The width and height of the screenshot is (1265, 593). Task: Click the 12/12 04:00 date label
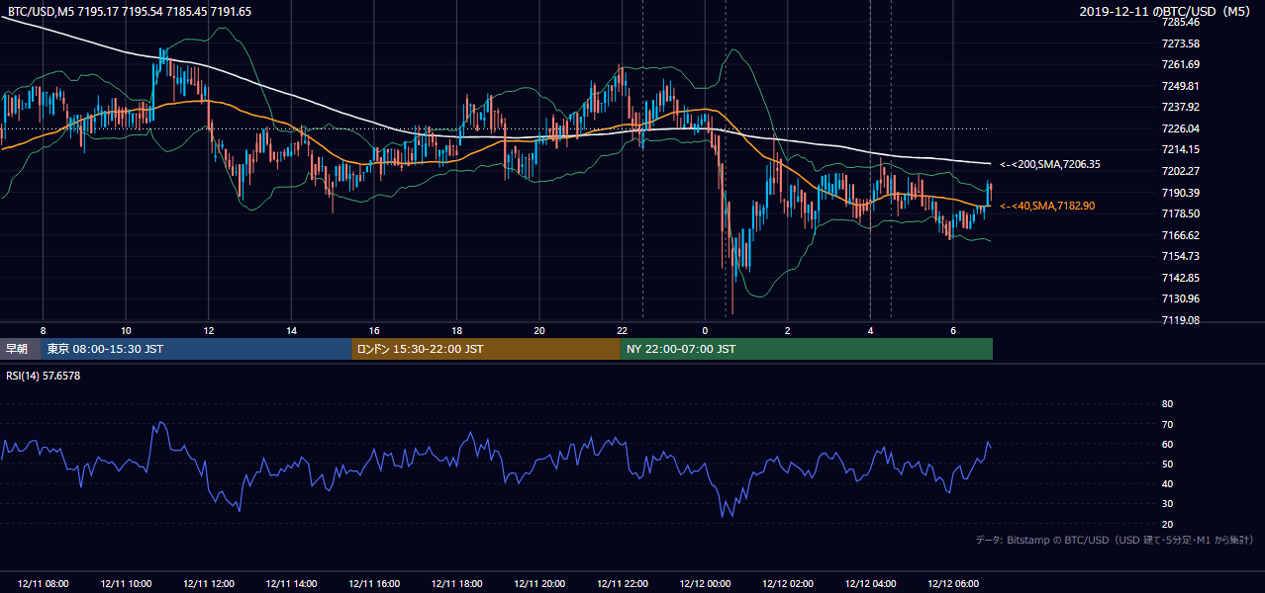(870, 584)
